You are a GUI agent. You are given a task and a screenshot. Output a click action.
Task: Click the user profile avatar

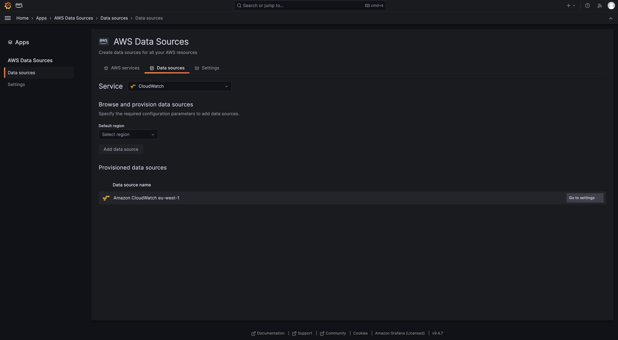coord(611,6)
